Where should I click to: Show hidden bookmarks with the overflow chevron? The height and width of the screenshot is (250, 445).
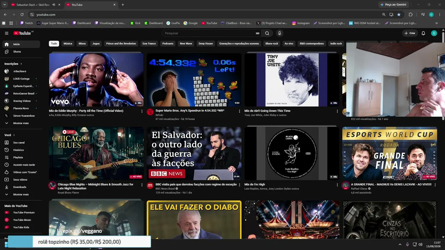(437, 23)
